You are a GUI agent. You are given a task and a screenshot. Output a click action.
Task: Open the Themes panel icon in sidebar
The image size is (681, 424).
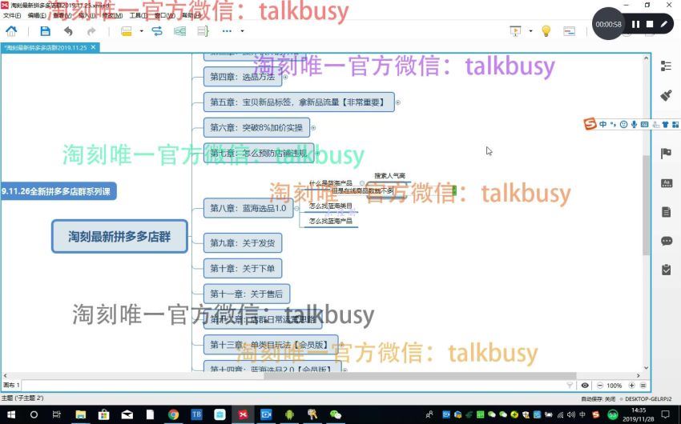coord(667,183)
